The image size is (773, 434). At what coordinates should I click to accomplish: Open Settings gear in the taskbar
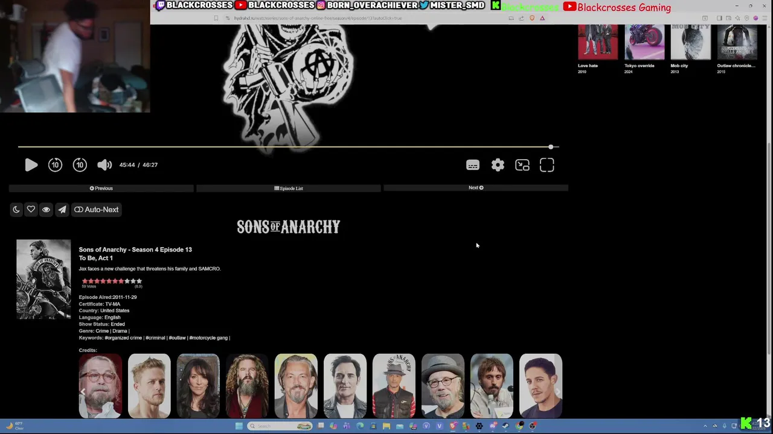(480, 426)
